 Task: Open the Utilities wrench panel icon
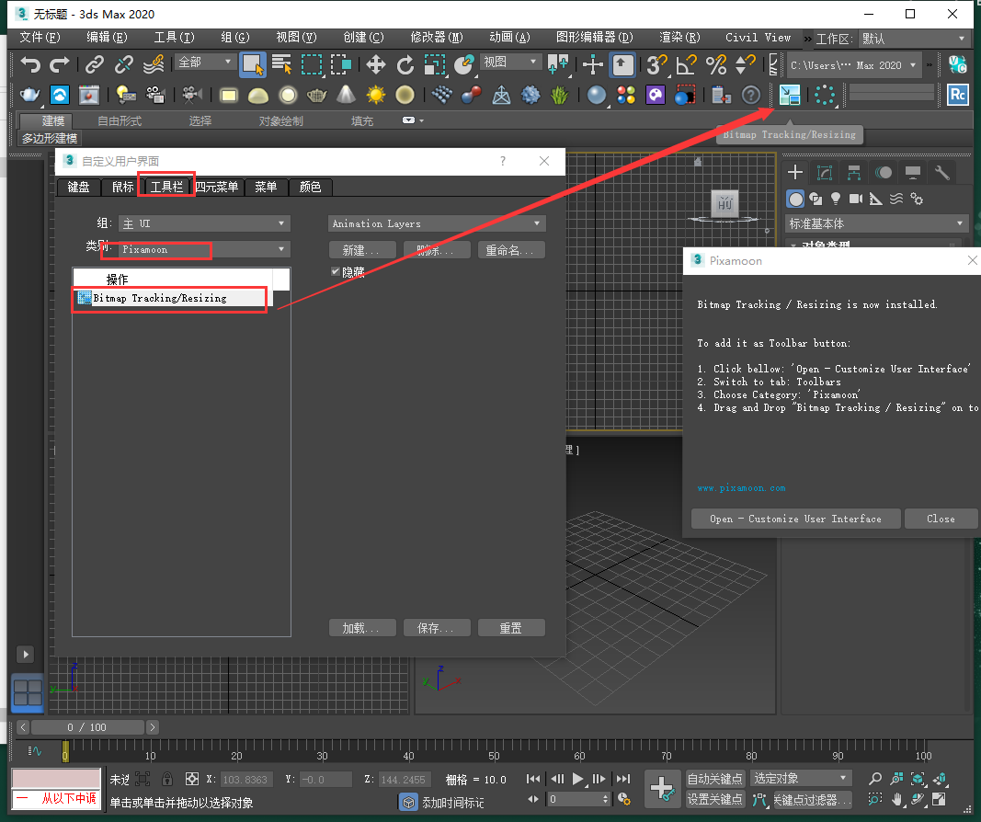coord(941,171)
